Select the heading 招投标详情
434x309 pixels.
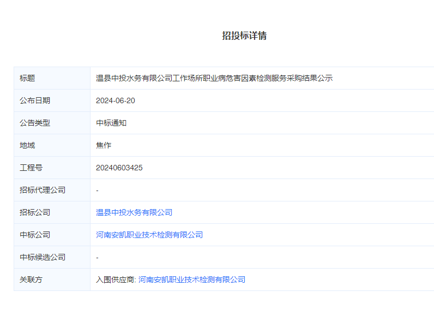click(x=244, y=35)
